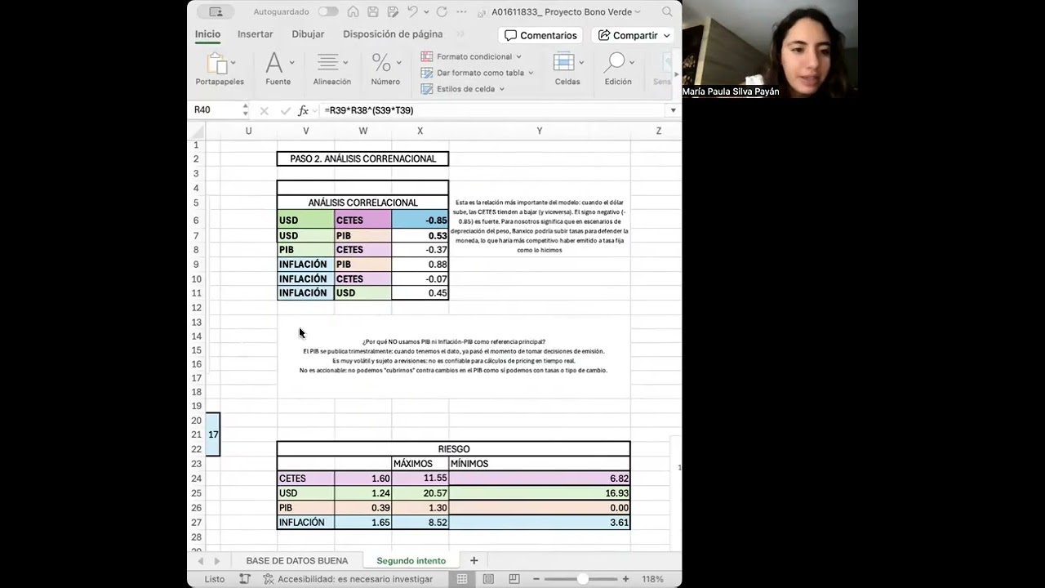Click the search magnifier in title bar
This screenshot has height=588, width=1045.
pyautogui.click(x=668, y=11)
